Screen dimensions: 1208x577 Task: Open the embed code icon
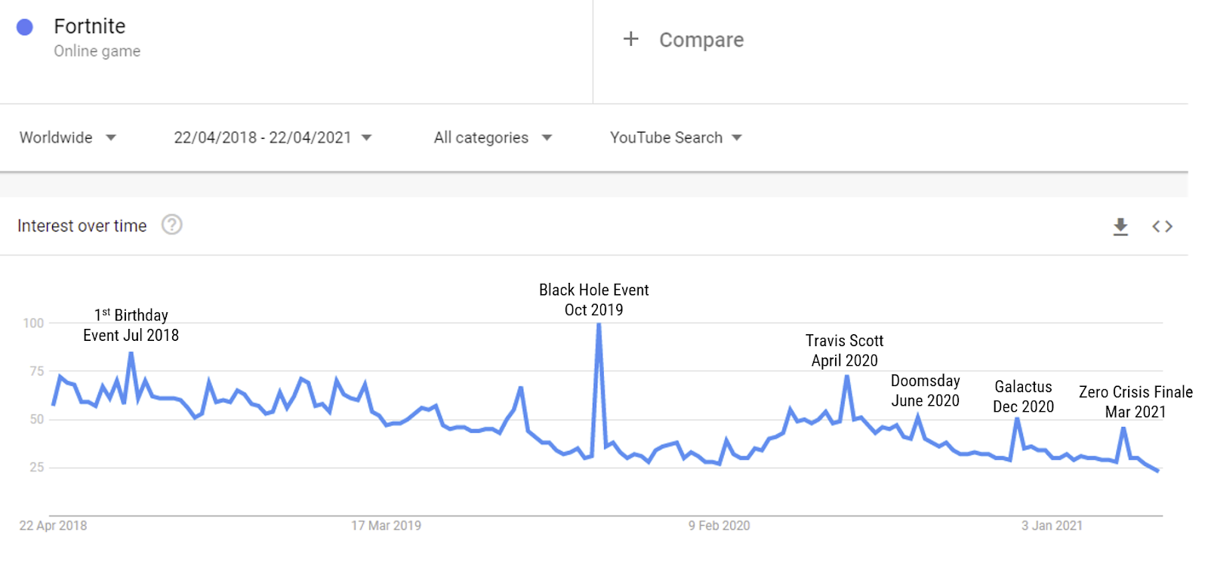coord(1162,226)
